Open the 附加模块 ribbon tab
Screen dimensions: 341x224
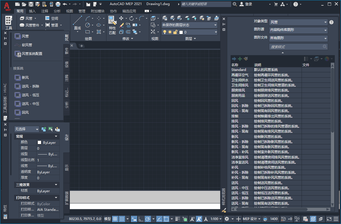[97, 11]
